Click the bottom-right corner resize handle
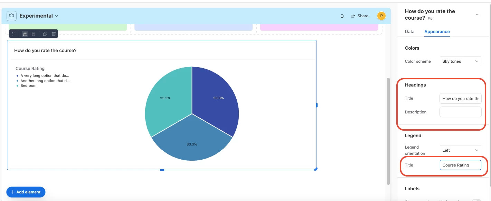 (316, 169)
